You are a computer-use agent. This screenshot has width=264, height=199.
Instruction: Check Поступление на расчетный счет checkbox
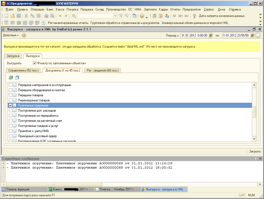click(x=11, y=121)
